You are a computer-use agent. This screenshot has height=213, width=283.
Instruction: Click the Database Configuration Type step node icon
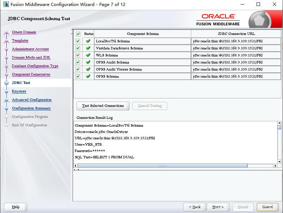tap(6, 66)
